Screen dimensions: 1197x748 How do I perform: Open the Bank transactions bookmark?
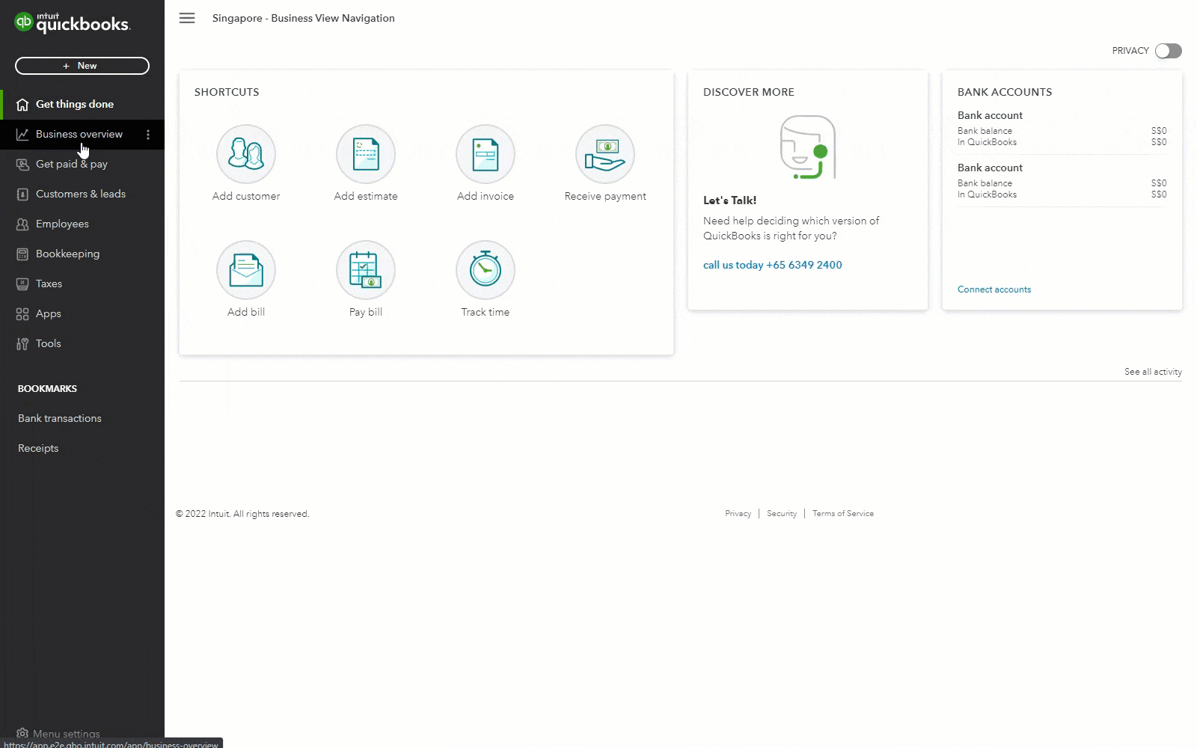coord(59,418)
